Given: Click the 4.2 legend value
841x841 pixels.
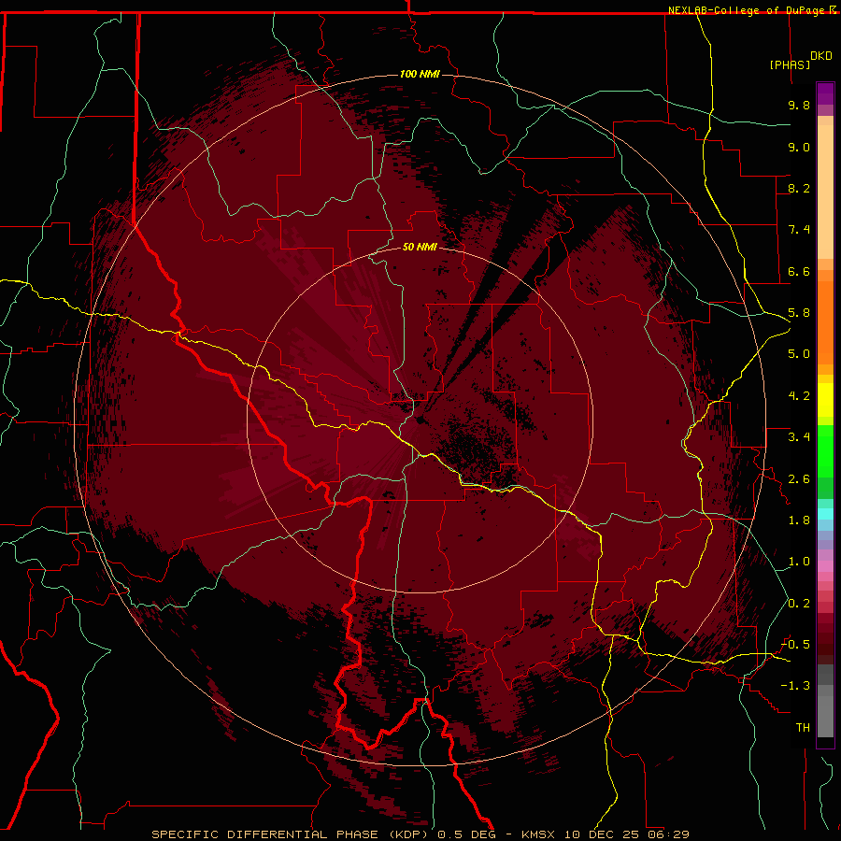Looking at the screenshot, I should tap(799, 396).
